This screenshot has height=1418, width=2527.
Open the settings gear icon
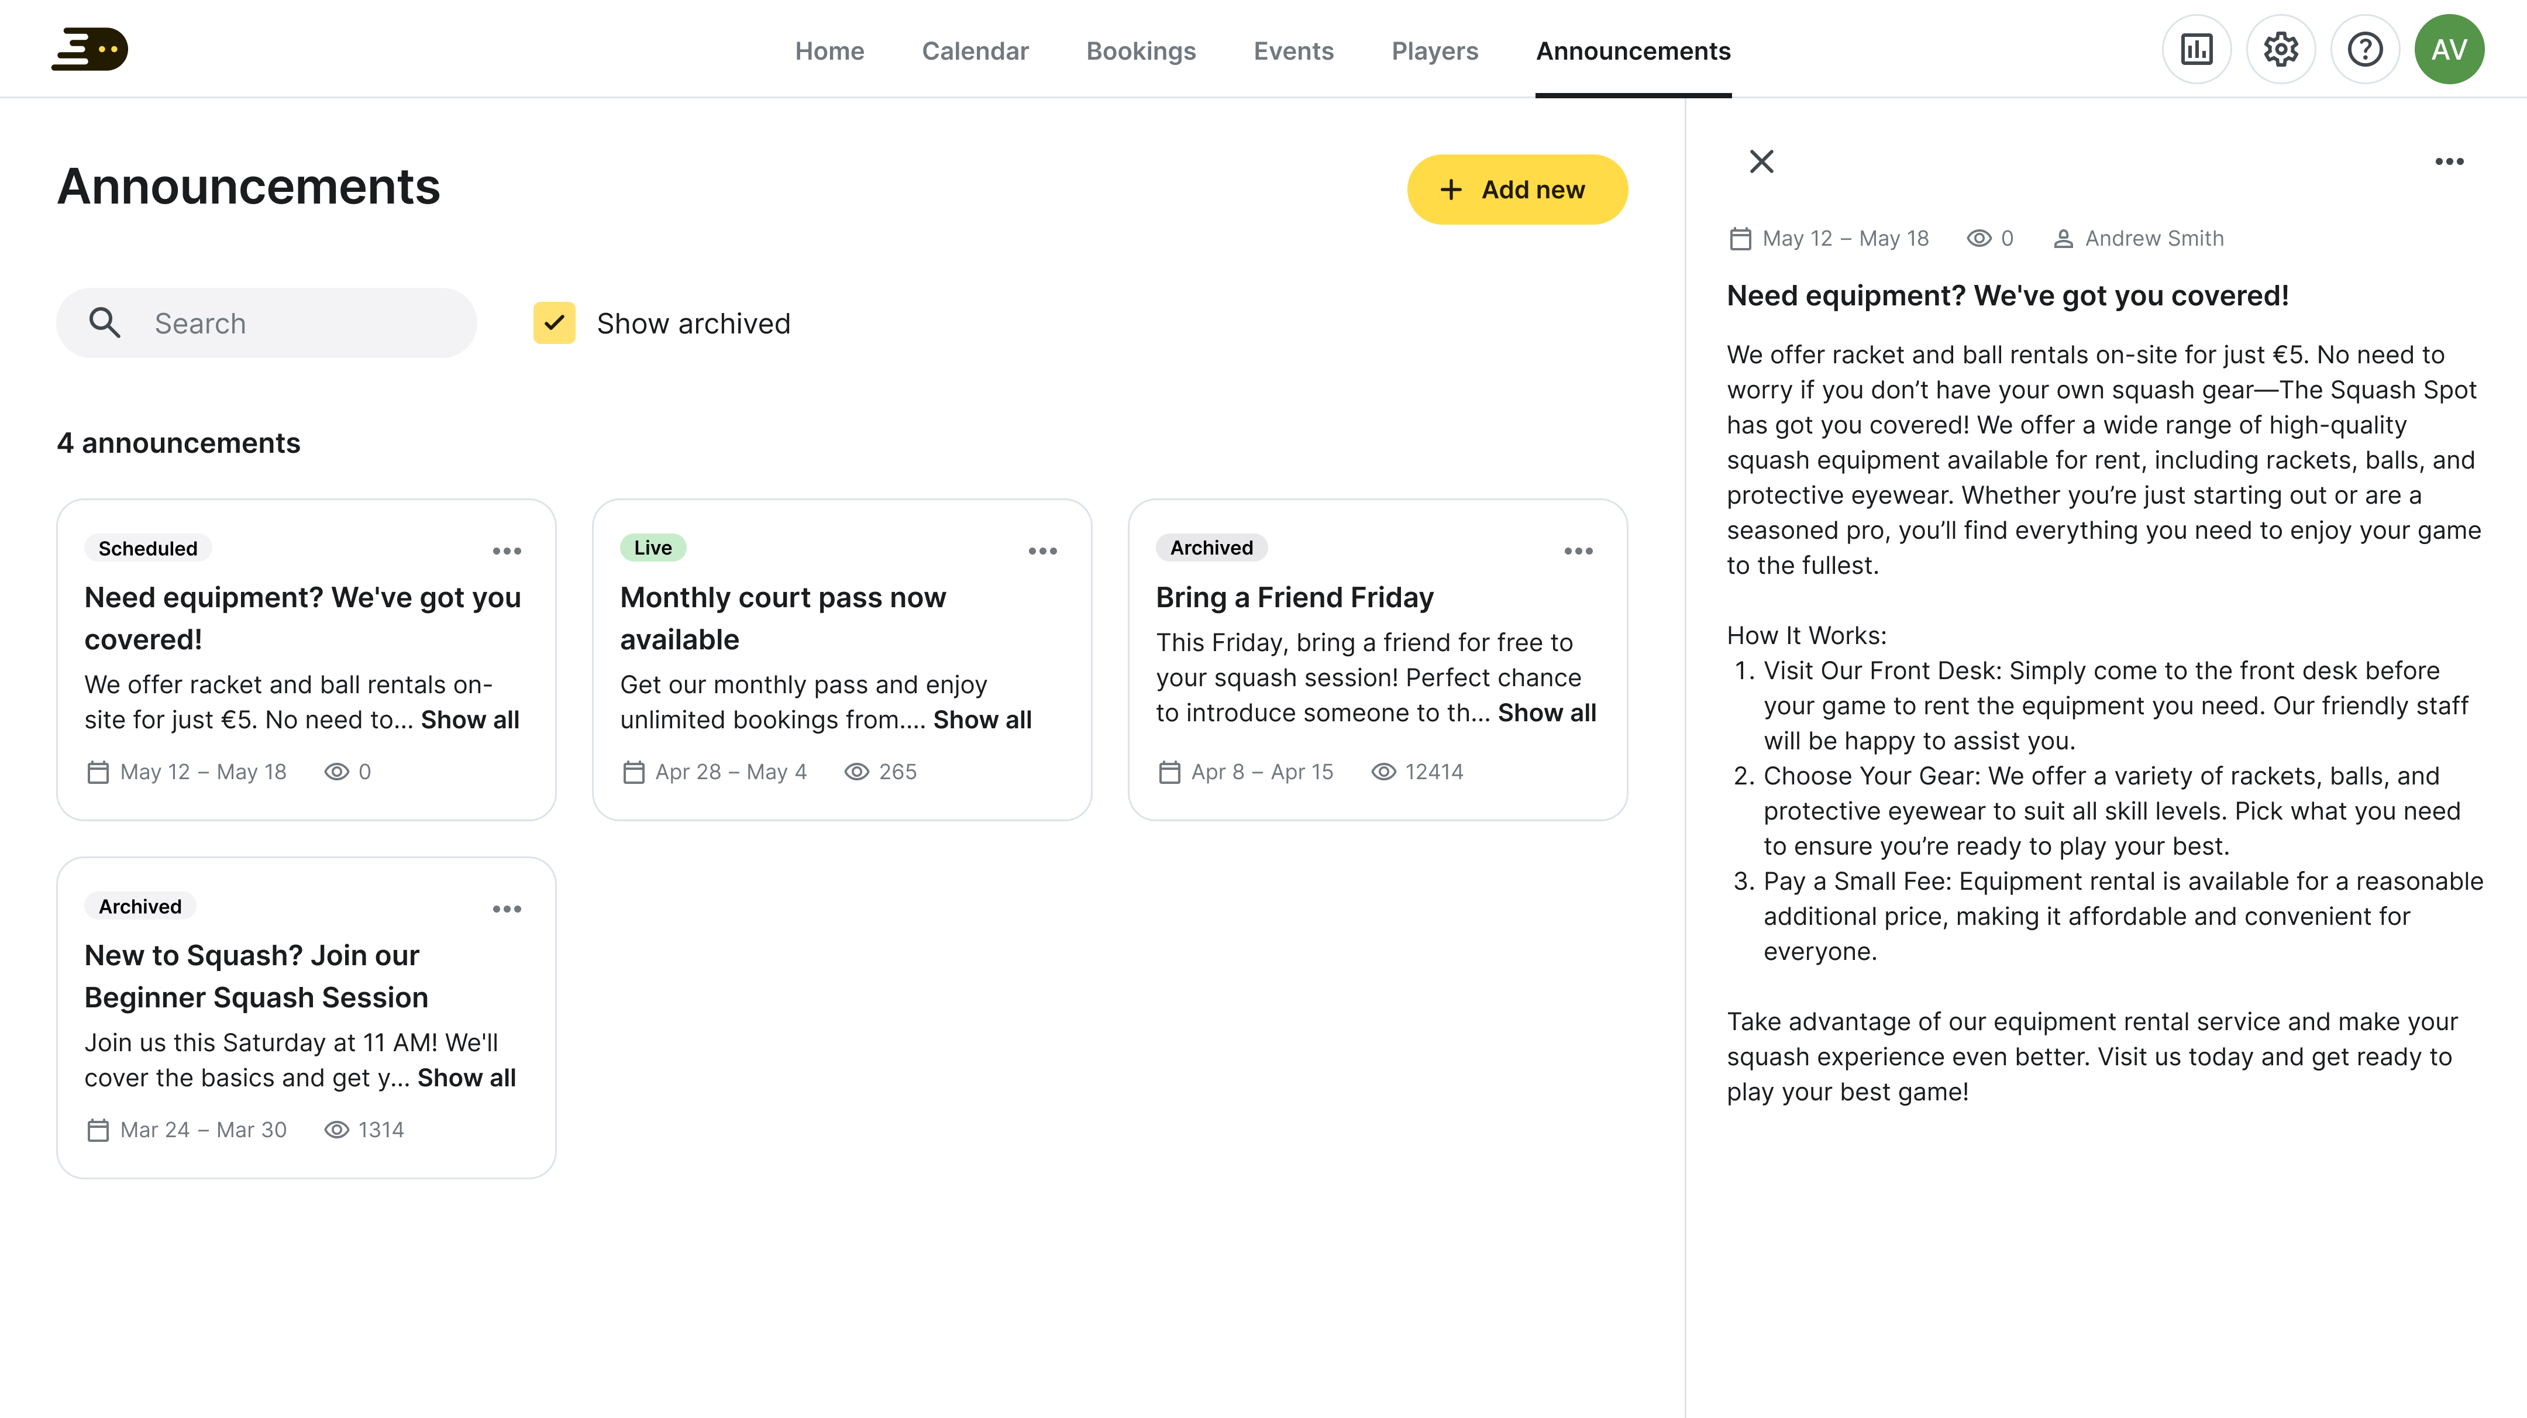coord(2281,49)
